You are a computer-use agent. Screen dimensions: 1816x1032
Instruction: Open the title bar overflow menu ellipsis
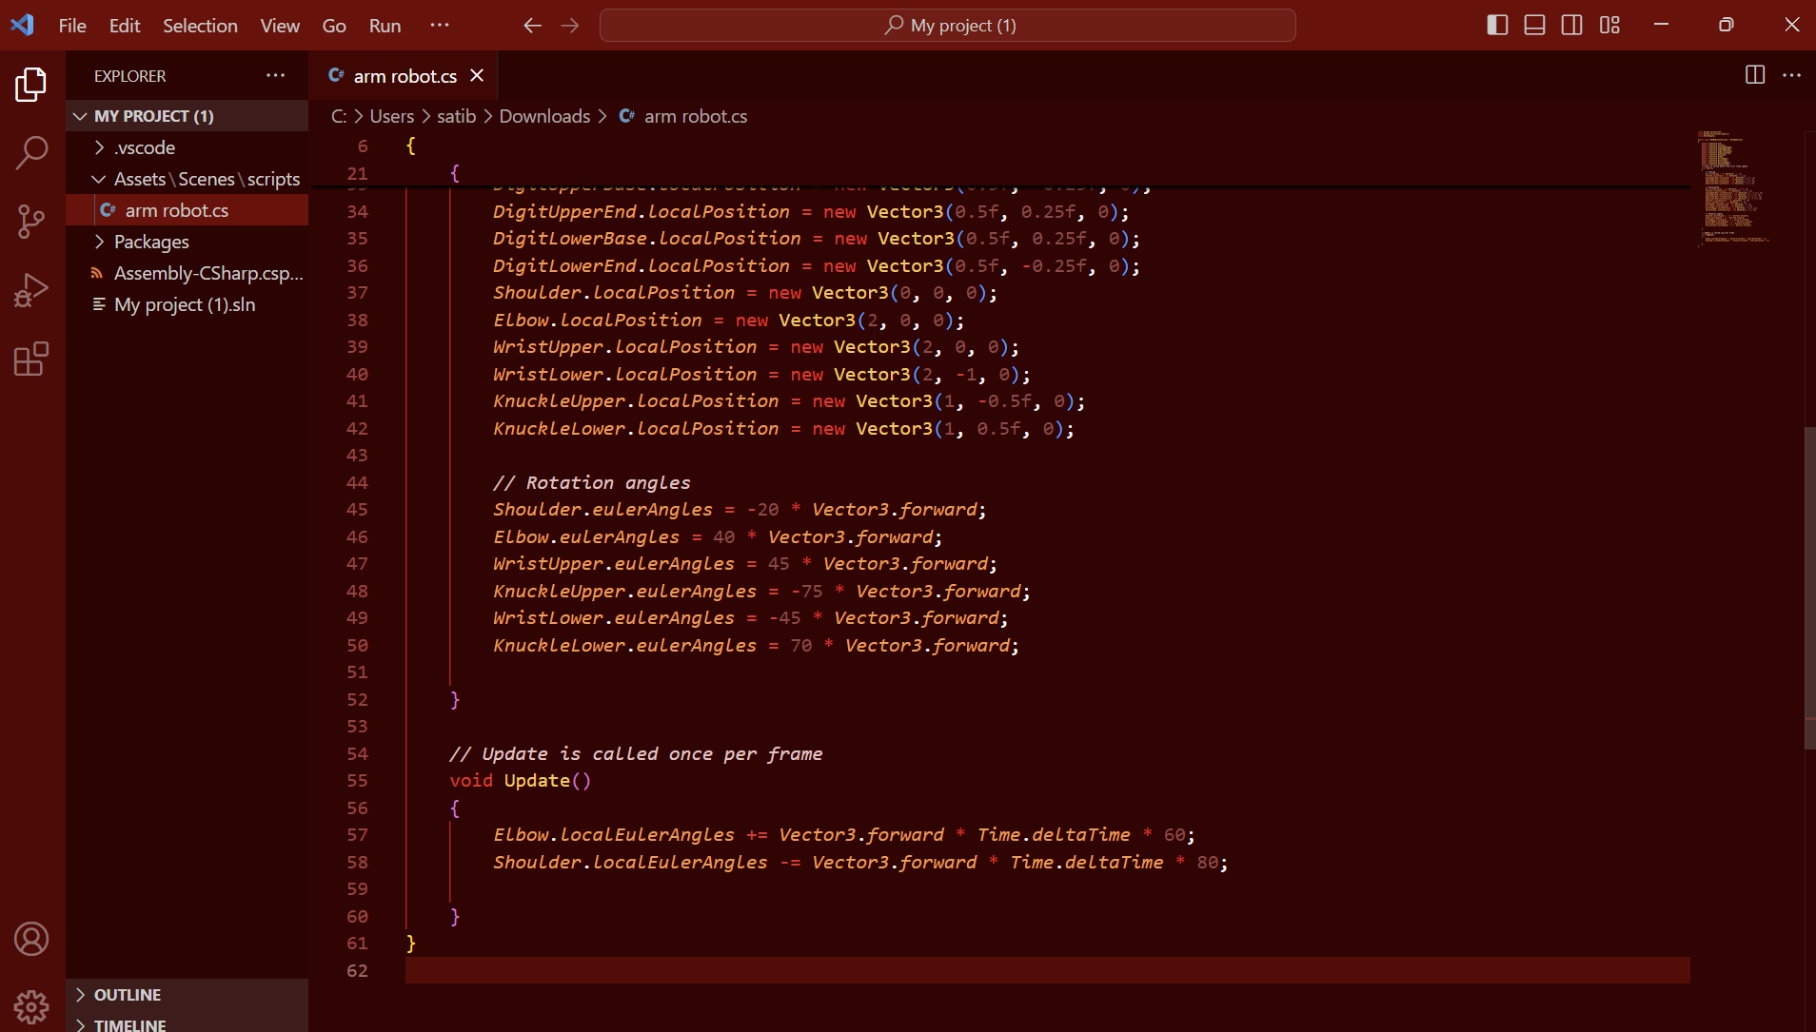pyautogui.click(x=439, y=26)
